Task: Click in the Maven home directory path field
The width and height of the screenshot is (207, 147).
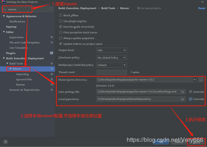Action: point(144,80)
